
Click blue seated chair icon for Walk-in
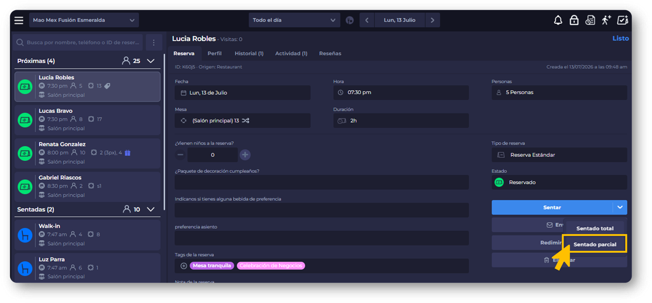coord(25,235)
